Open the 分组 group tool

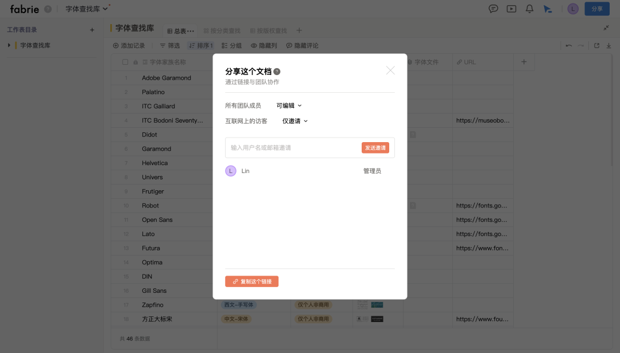(x=232, y=46)
